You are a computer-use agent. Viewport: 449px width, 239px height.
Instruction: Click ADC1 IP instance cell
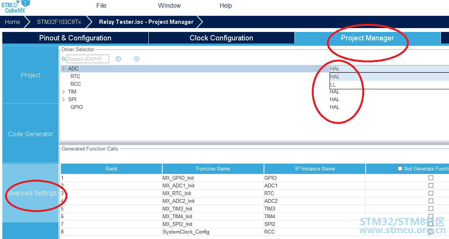(x=315, y=186)
